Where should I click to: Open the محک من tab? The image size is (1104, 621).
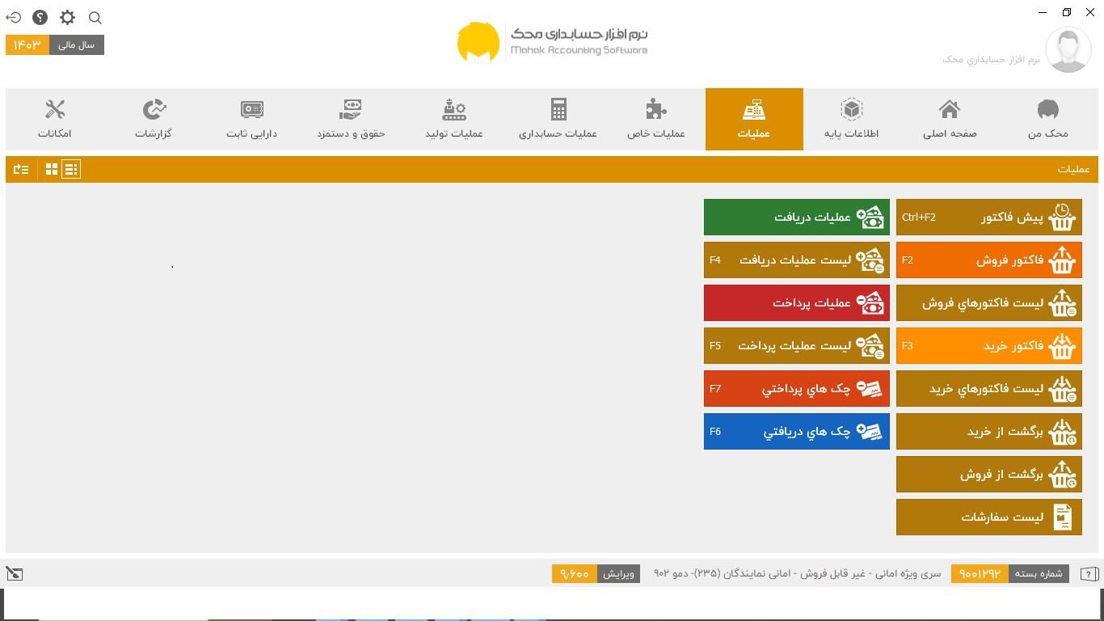coord(1047,119)
